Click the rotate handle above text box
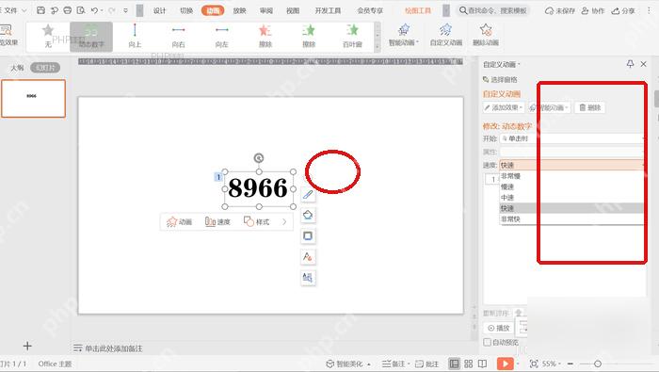 [259, 158]
